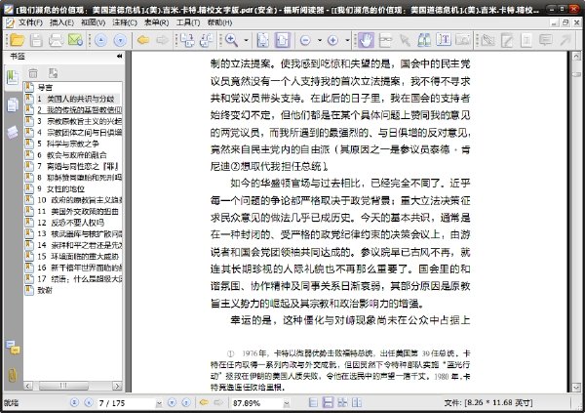Toggle single page layout in status bar
Image resolution: width=585 pixels, height=413 pixels.
pos(314,402)
